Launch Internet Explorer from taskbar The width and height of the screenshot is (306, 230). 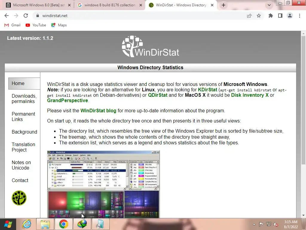pos(27,224)
